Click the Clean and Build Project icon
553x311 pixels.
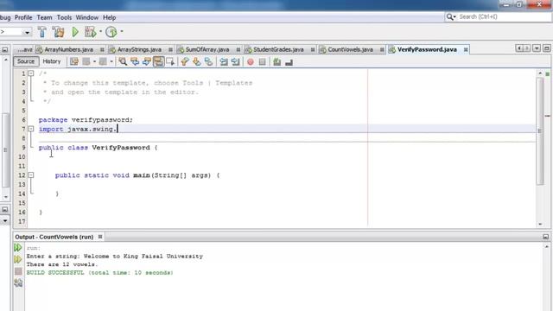(x=59, y=32)
